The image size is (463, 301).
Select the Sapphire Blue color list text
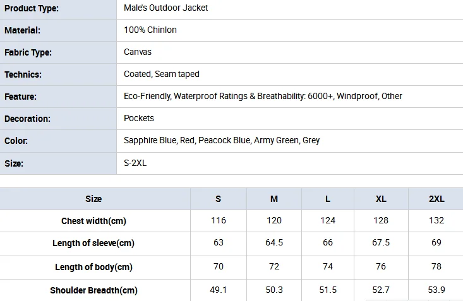click(222, 141)
